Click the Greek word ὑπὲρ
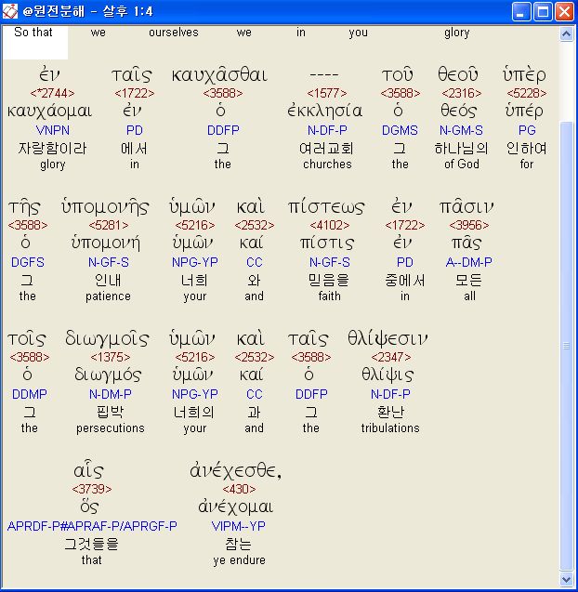 (524, 74)
